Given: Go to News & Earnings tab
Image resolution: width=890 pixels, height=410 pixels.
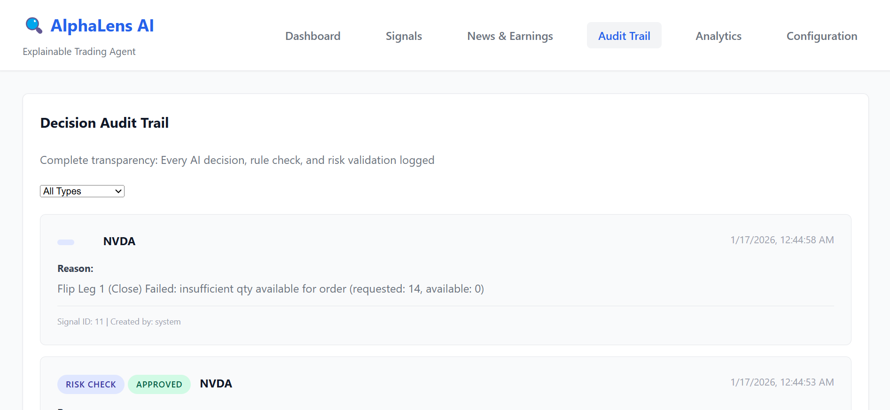Looking at the screenshot, I should (x=510, y=36).
